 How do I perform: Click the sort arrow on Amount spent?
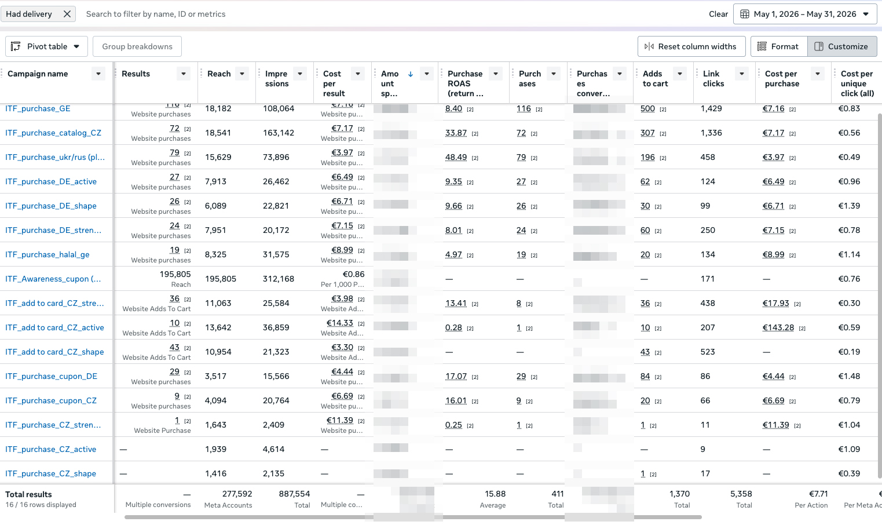(411, 74)
